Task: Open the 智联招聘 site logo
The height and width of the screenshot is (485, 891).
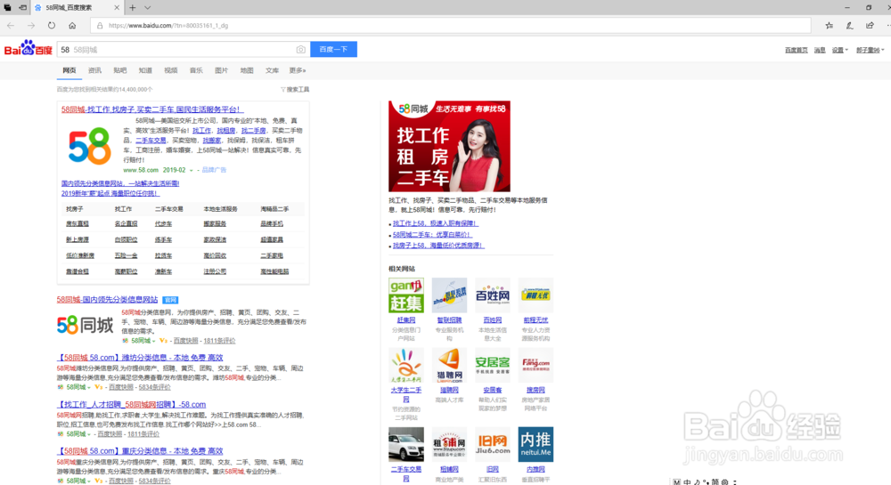Action: coord(449,295)
